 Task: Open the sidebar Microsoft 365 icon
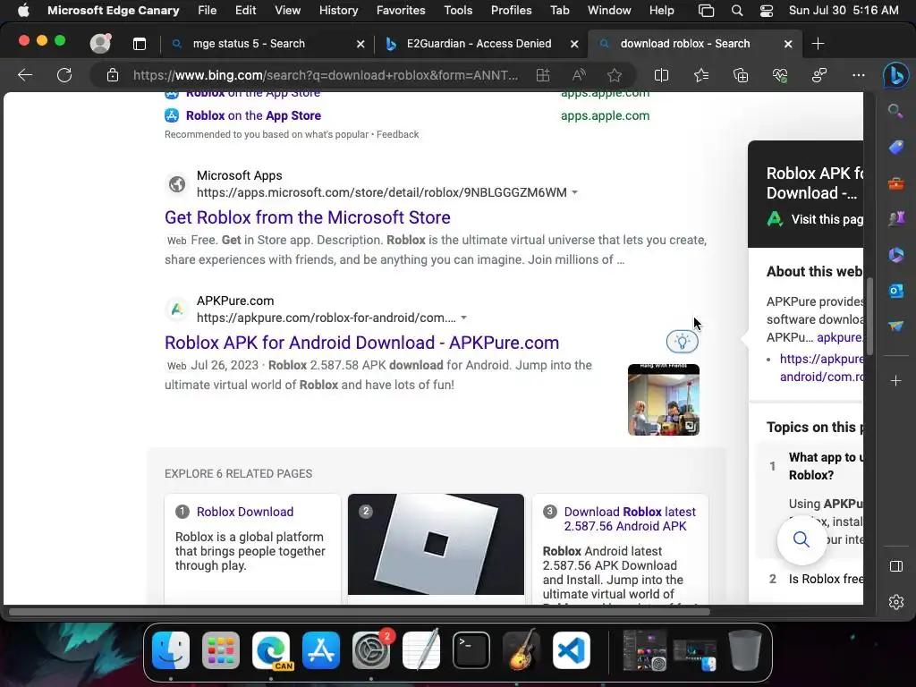896,255
